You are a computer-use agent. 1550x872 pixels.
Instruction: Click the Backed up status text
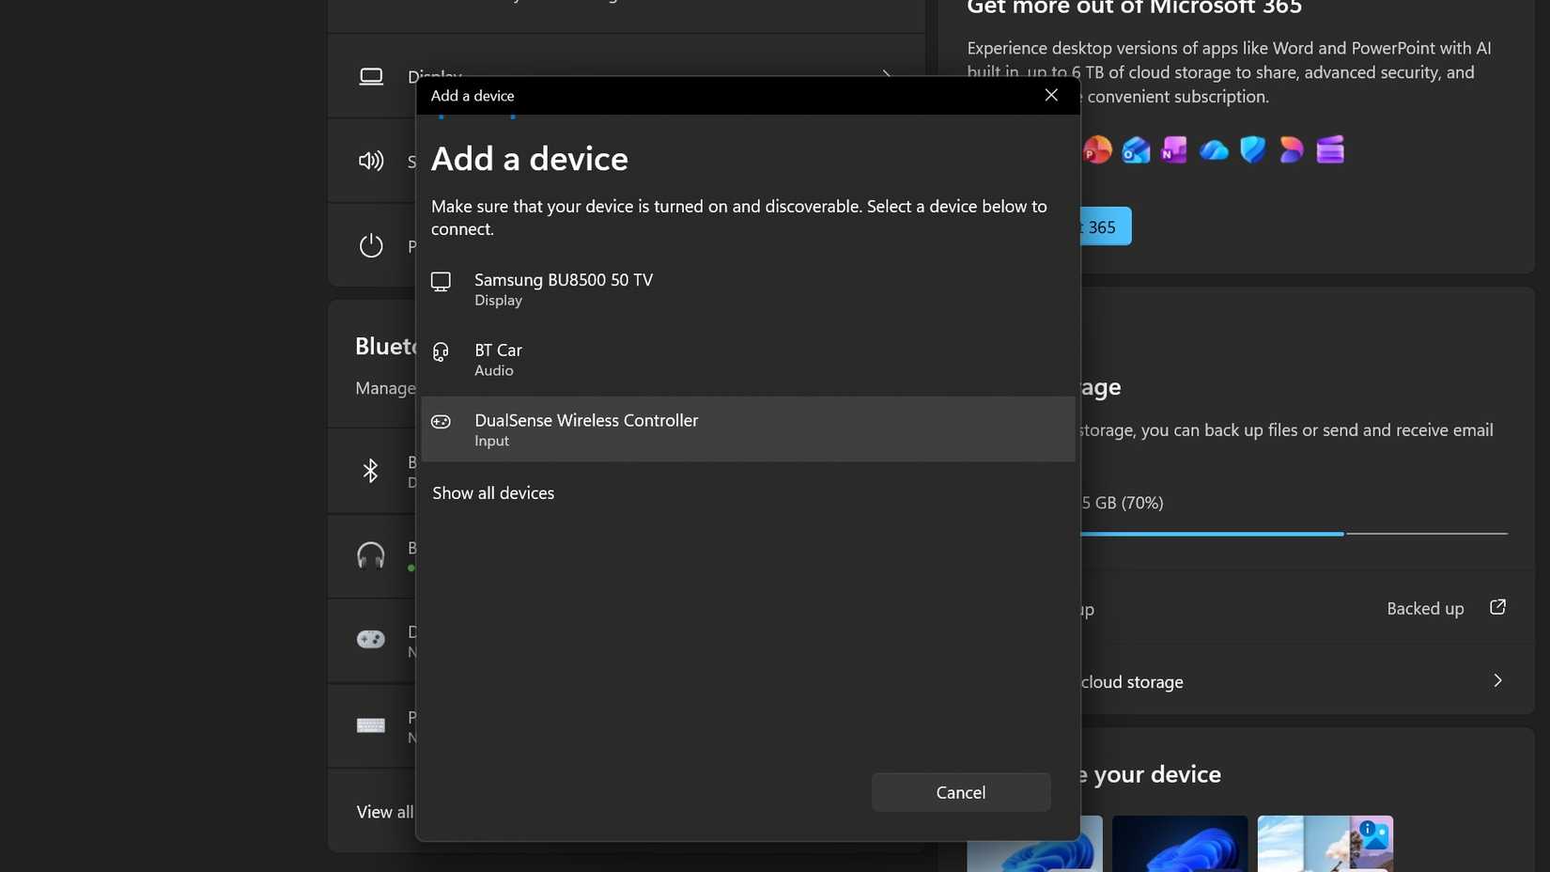click(1425, 608)
